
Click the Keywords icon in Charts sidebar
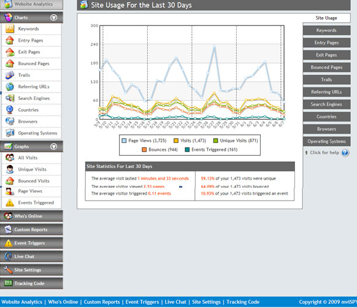(10, 29)
